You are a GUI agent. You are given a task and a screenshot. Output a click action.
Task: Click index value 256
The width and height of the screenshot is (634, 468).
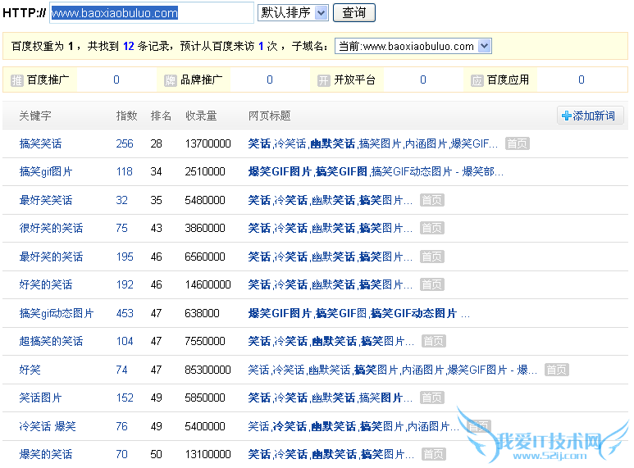125,144
